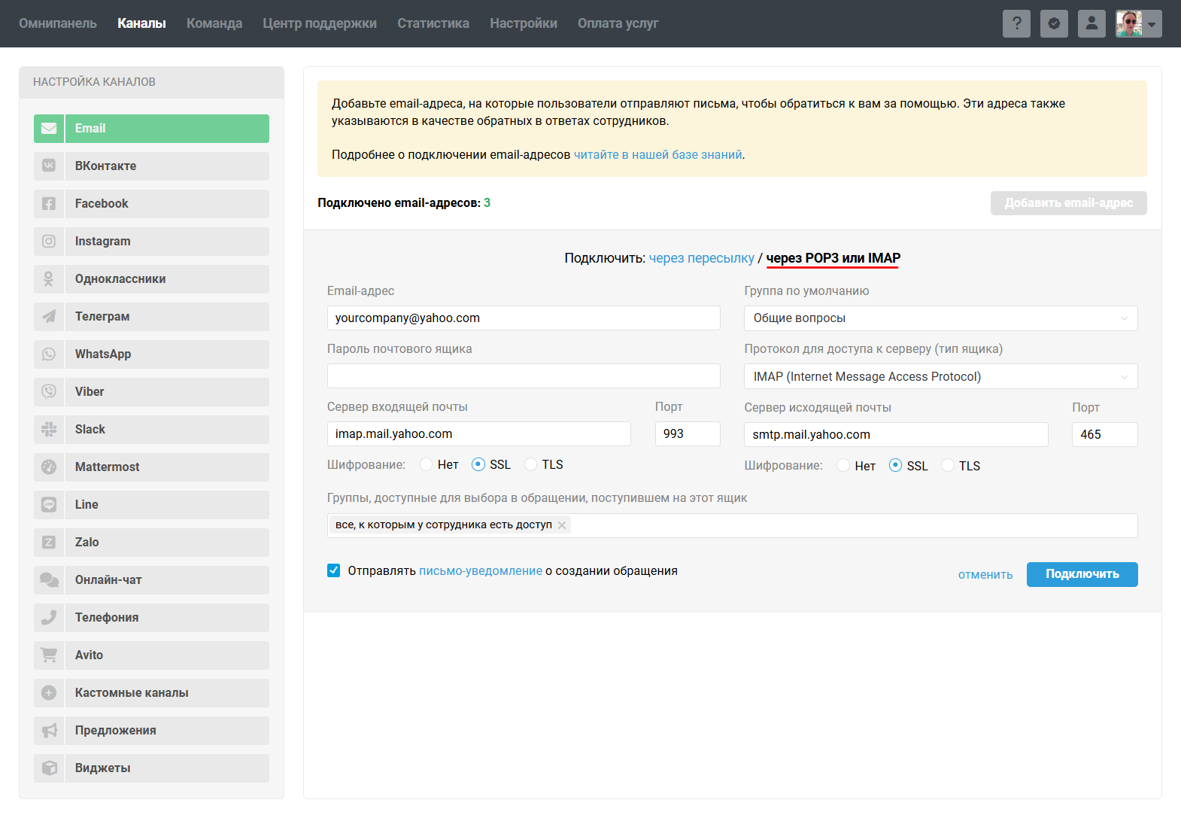Image resolution: width=1181 pixels, height=818 pixels.
Task: Open the user profile silhouette icon
Action: 1091,23
